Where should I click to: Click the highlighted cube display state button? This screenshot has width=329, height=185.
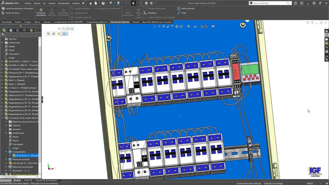tap(65, 34)
